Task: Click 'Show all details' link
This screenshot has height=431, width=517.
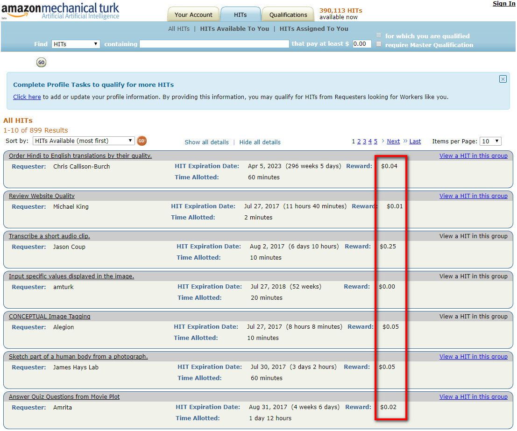Action: point(206,142)
